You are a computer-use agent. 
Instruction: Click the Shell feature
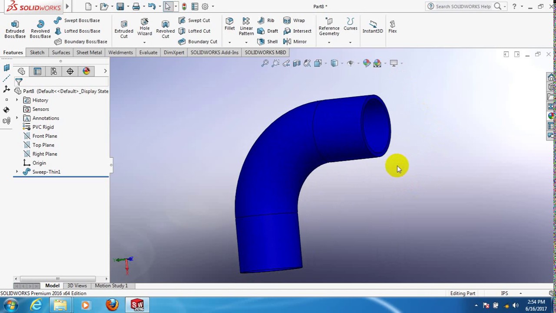[268, 42]
